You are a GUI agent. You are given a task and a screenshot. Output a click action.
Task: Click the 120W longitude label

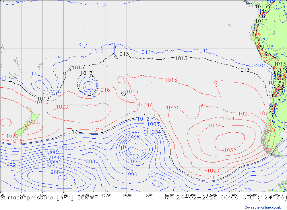click(x=169, y=195)
